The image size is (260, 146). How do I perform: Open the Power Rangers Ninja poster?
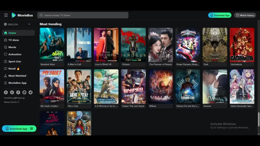click(188, 45)
